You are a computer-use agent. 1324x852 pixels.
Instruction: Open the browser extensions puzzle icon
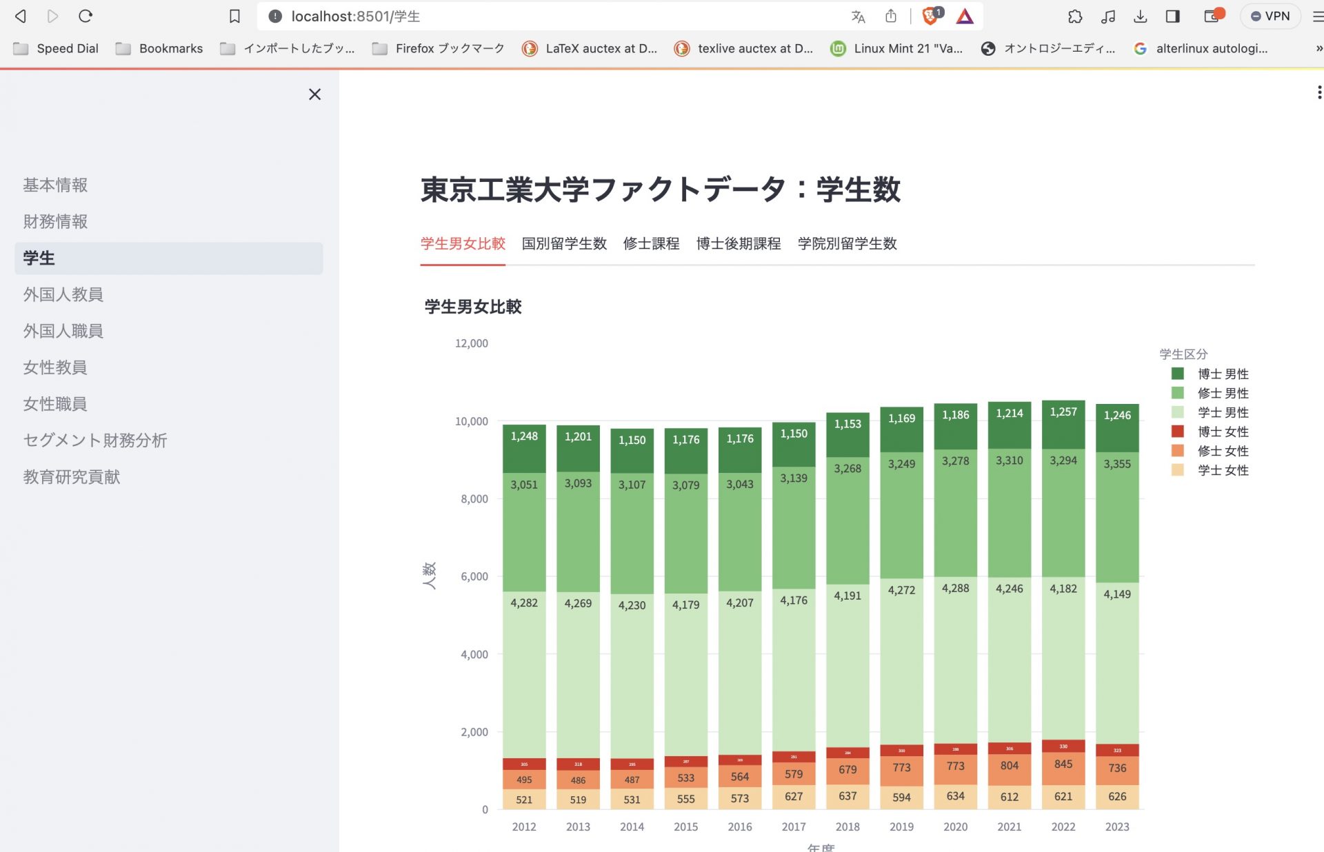[1075, 17]
